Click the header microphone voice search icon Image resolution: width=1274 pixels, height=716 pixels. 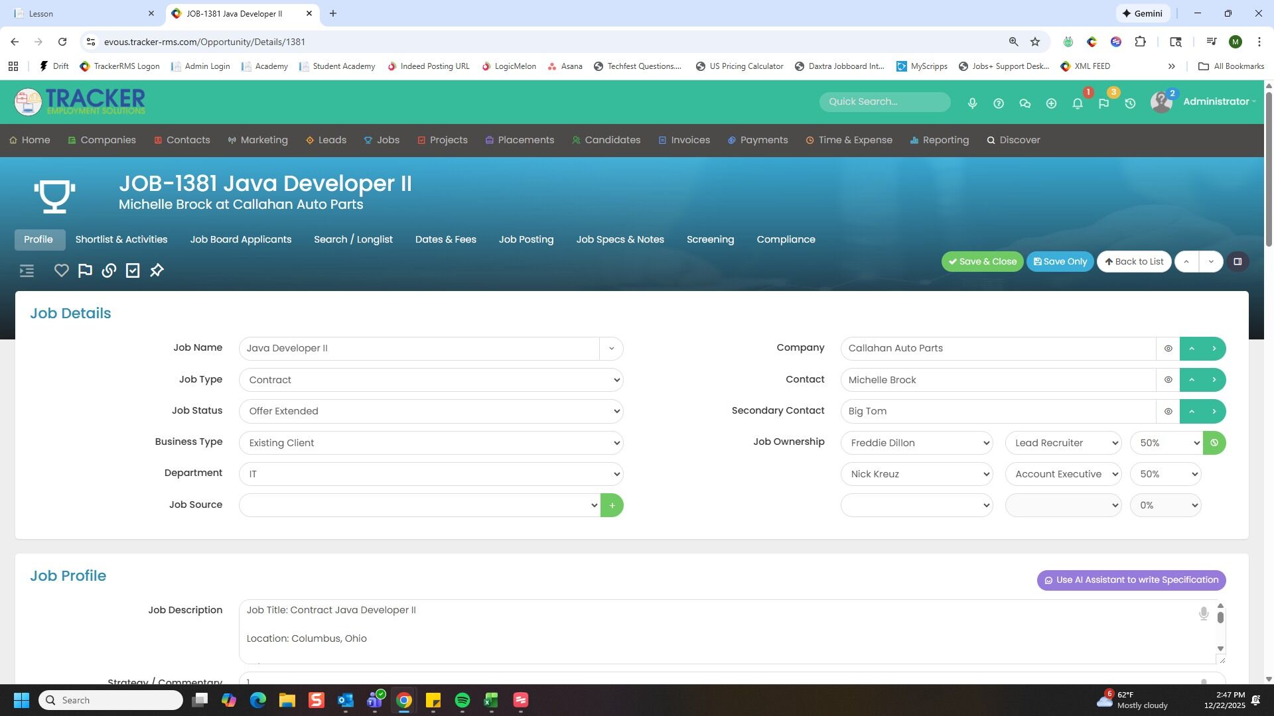[972, 103]
